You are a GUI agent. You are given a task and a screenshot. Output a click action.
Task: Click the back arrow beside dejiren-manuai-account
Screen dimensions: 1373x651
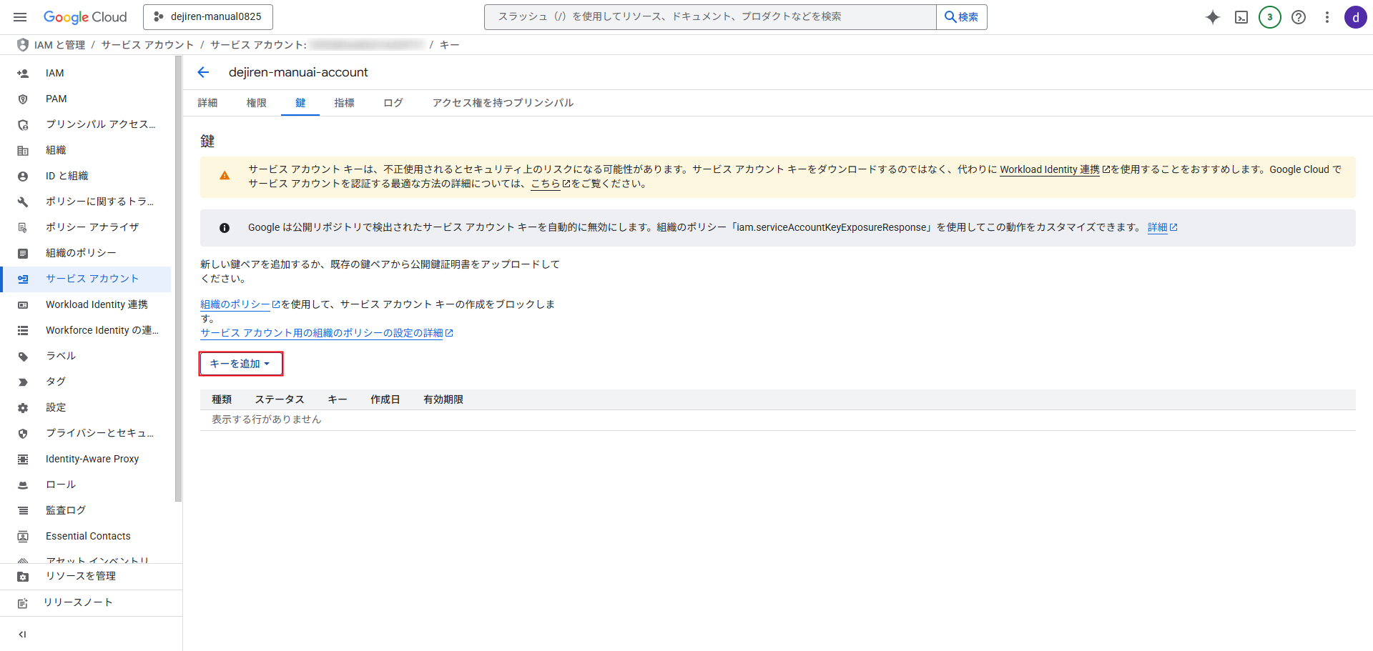203,72
